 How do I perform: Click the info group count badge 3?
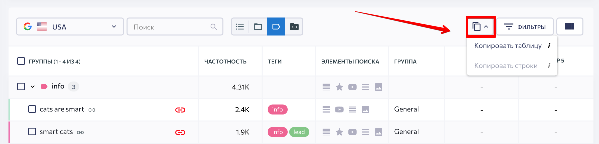tap(74, 87)
